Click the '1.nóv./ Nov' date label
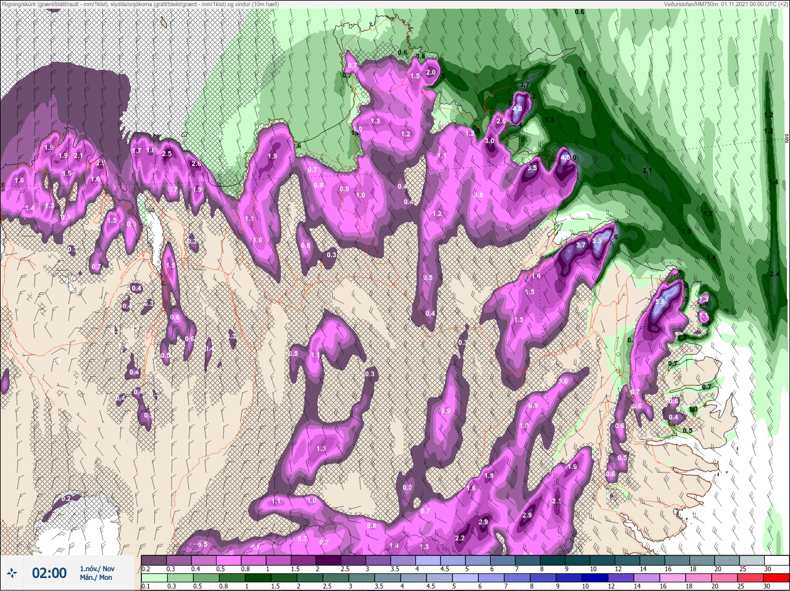790x591 pixels. 97,569
